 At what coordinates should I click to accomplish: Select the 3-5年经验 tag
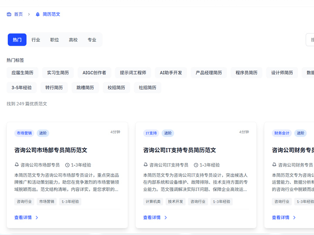[22, 87]
